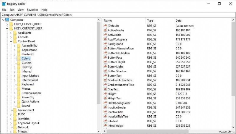Click tree pane scroll-down arrow
Screen dimensions: 236x134
pyautogui.click(x=99, y=131)
